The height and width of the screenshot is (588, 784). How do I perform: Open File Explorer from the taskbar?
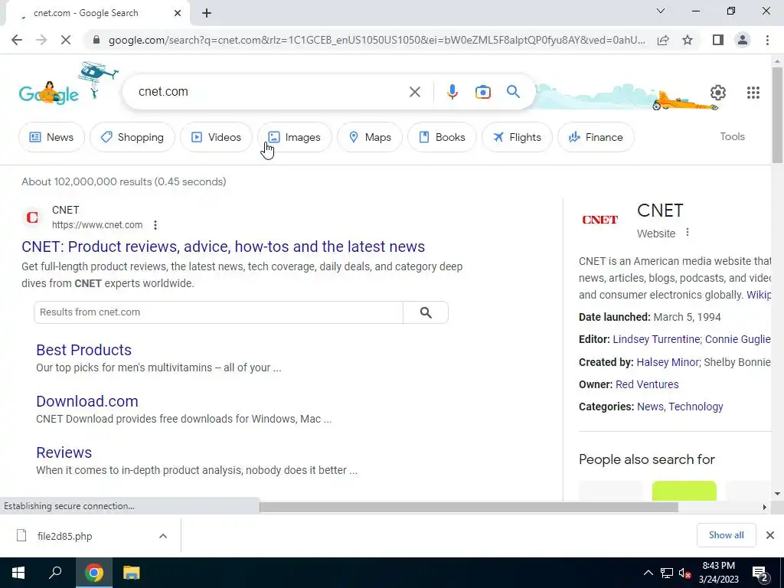pos(131,573)
